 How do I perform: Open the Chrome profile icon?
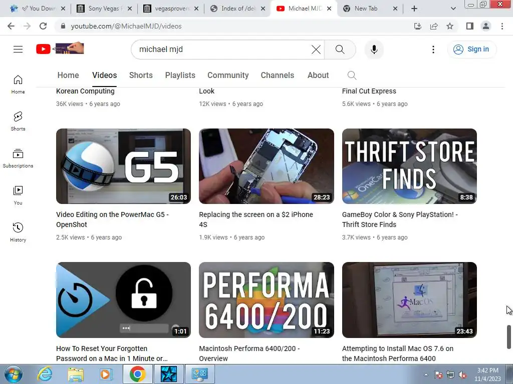click(486, 26)
